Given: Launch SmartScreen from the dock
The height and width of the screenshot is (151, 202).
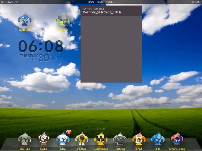Looking at the screenshot, I should 177,139.
